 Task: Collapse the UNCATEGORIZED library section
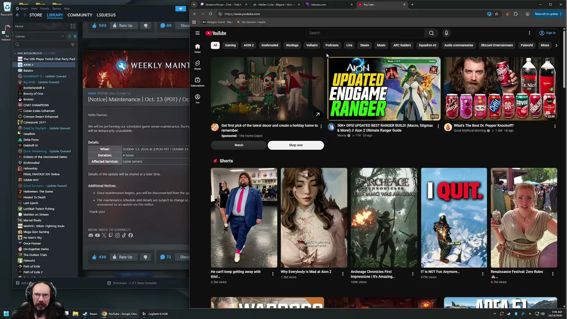15,53
